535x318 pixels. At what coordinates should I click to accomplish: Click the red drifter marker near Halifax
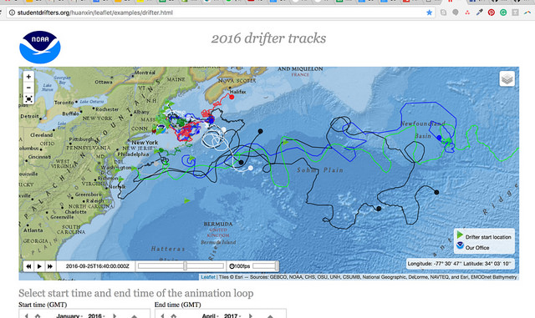pyautogui.click(x=232, y=97)
